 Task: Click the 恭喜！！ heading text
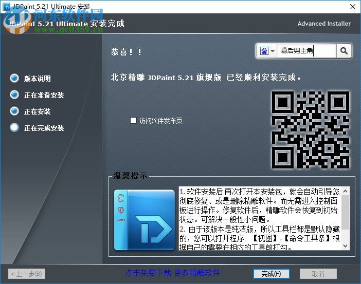click(126, 52)
